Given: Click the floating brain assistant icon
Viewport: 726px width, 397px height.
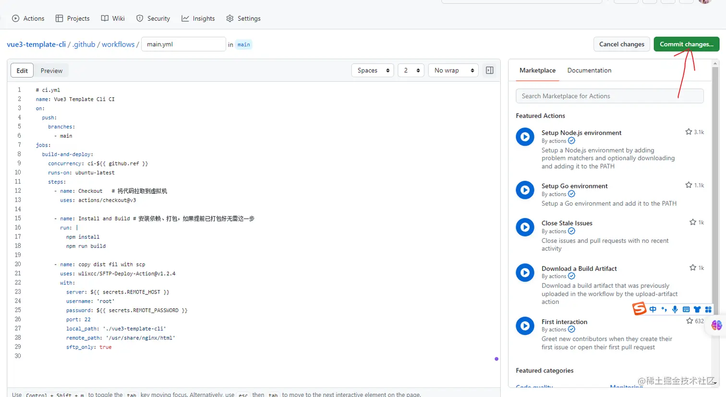Looking at the screenshot, I should [717, 326].
